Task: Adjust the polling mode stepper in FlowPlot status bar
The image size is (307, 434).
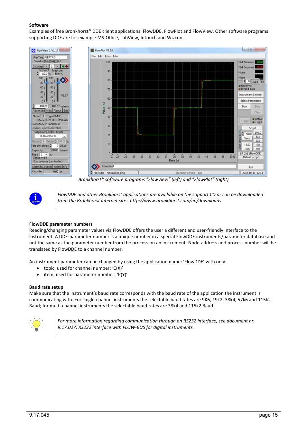Action: pos(92,173)
